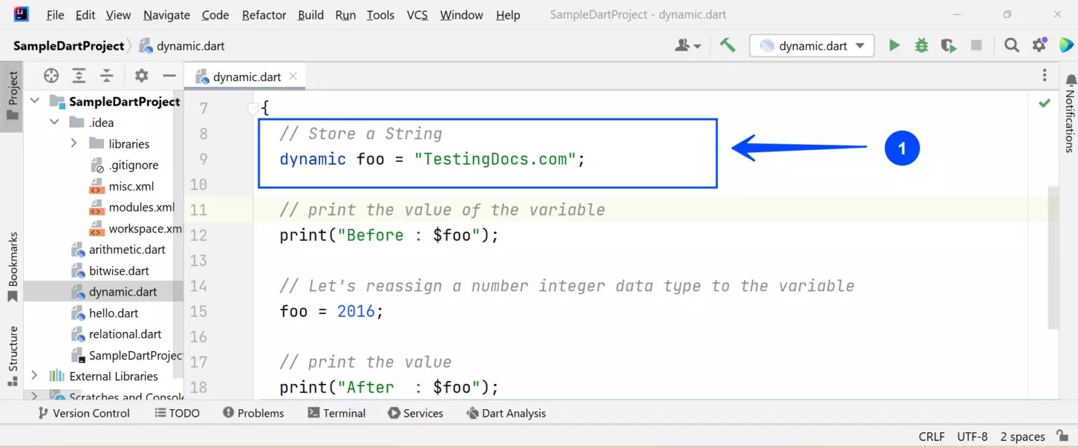
Task: Collapse all project tree nodes icon
Action: pyautogui.click(x=106, y=75)
